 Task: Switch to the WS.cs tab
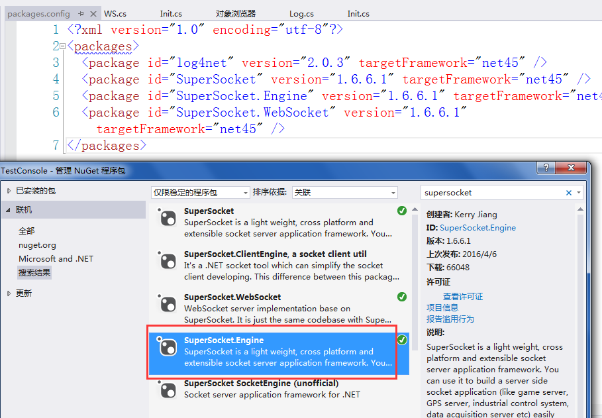point(115,14)
